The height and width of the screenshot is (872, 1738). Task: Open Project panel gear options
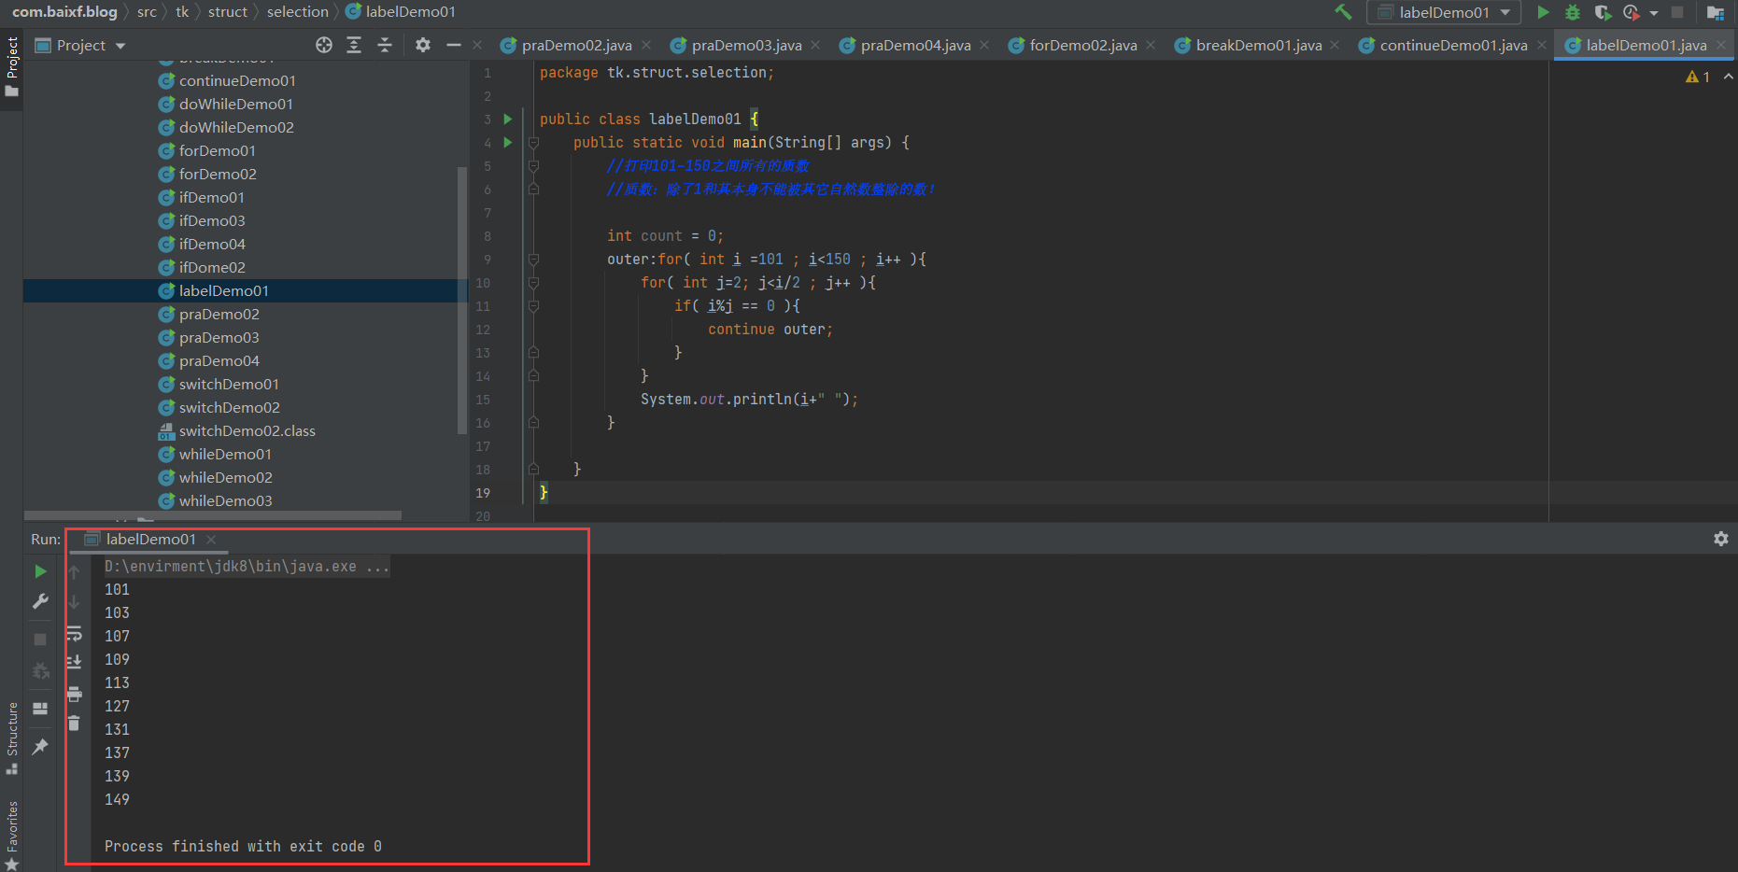(x=423, y=45)
